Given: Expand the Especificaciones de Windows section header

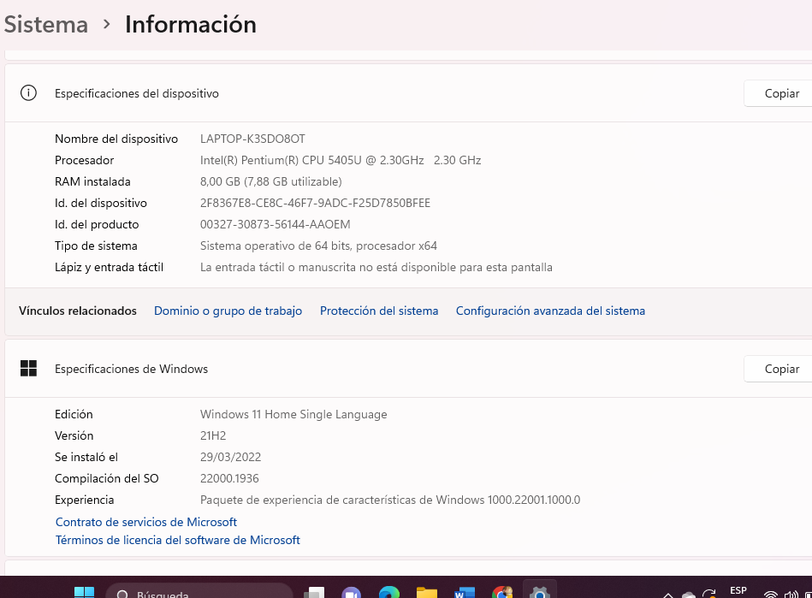Looking at the screenshot, I should (408, 369).
